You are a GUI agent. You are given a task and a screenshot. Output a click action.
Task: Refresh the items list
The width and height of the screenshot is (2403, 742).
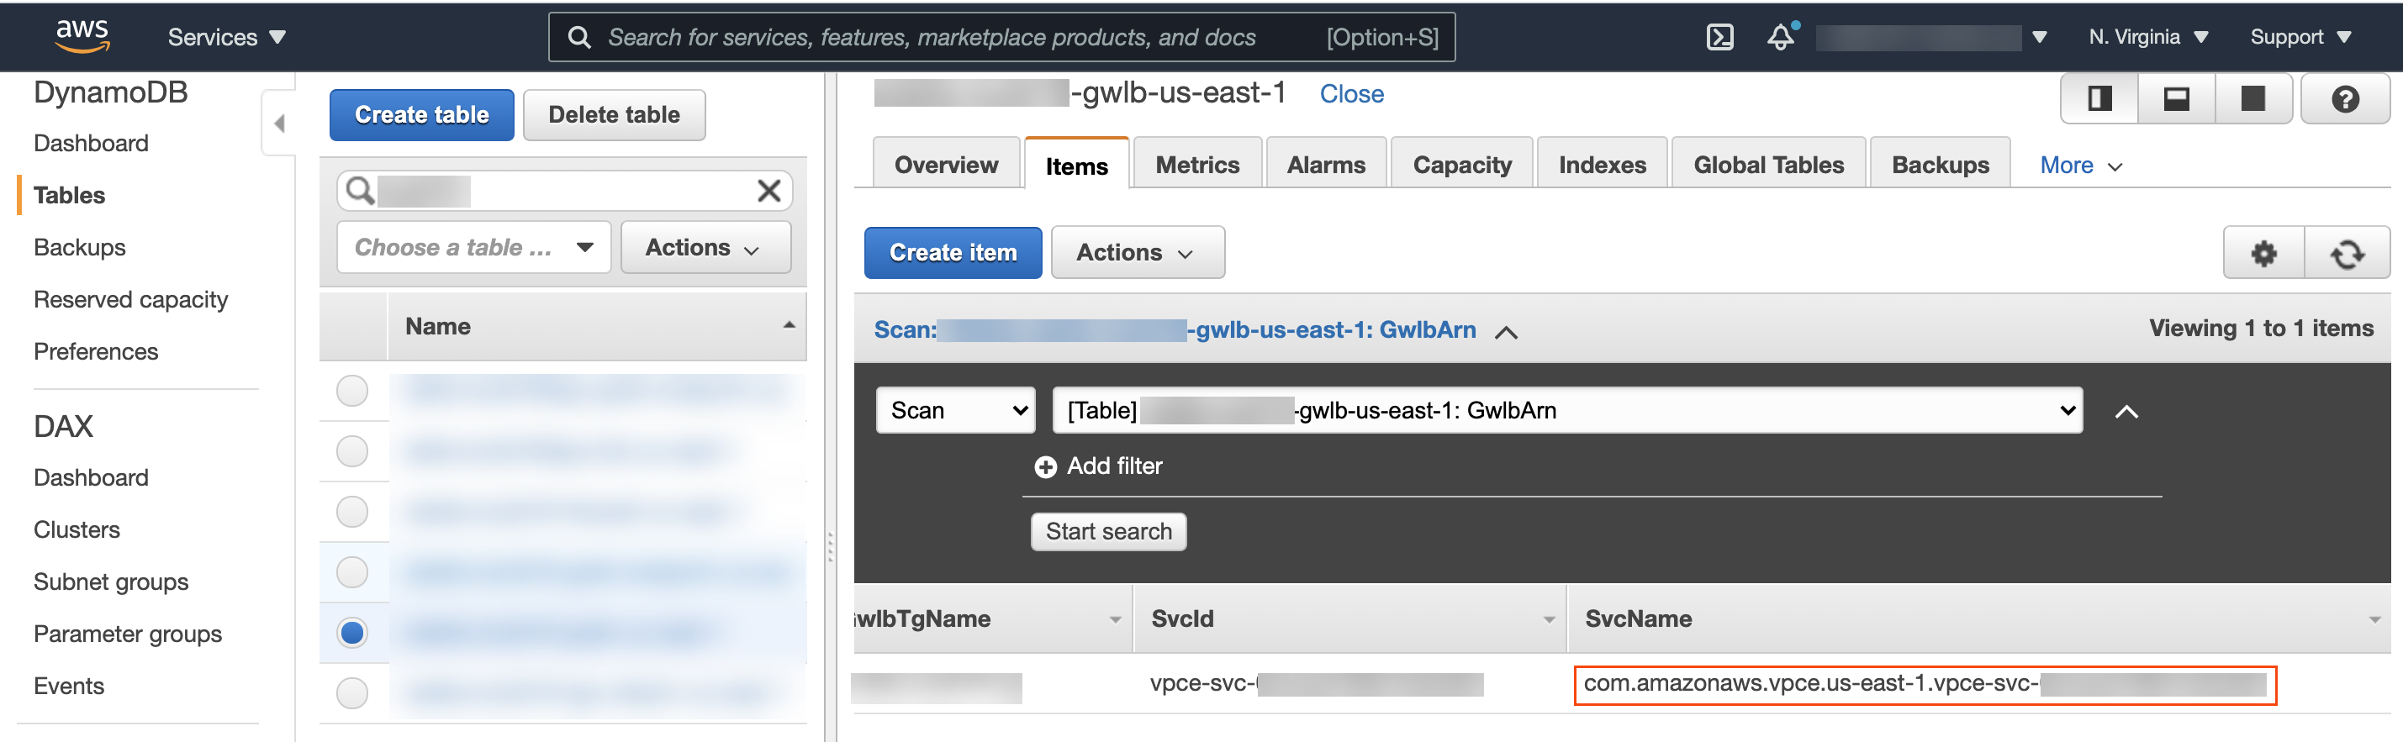pos(2347,254)
